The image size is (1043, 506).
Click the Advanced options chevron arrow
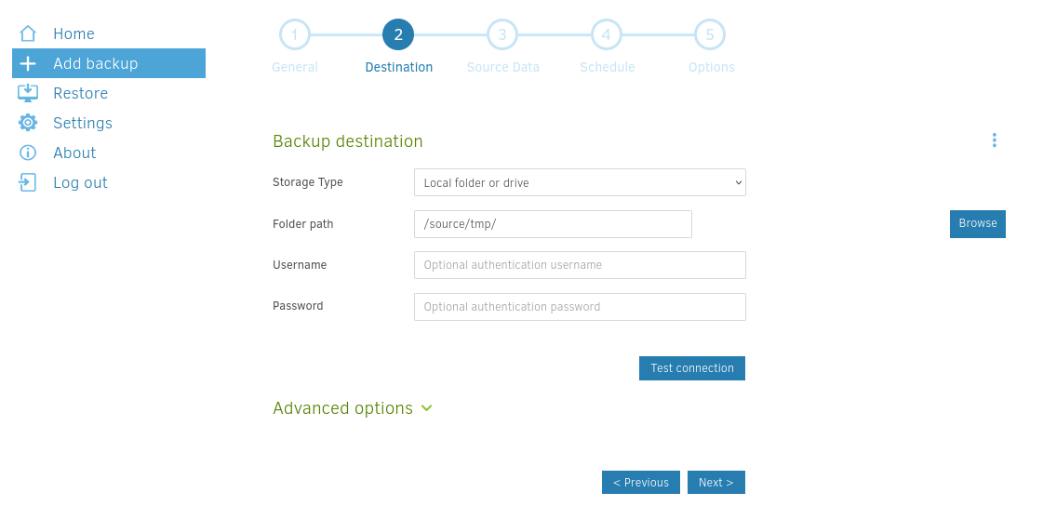pyautogui.click(x=427, y=408)
